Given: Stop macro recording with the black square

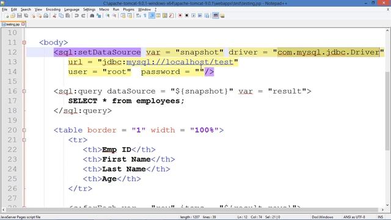Looking at the screenshot, I should [186, 16].
